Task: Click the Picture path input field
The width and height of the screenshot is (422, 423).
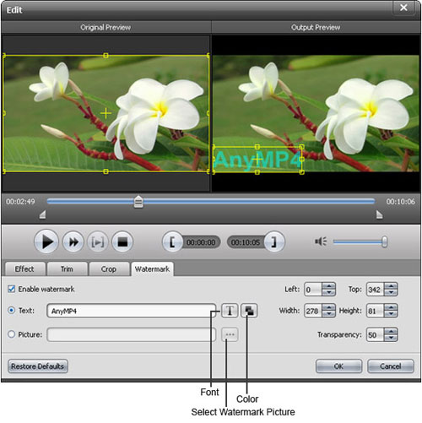Action: (x=132, y=334)
